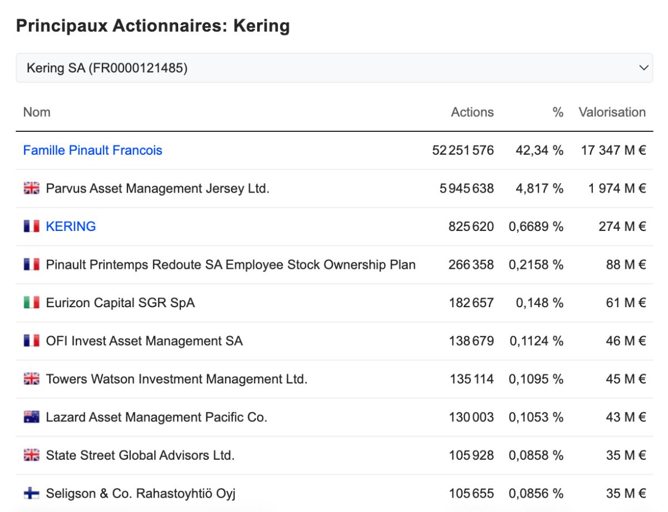This screenshot has width=668, height=512.
Task: Select the Parvus Asset Management Jersey row
Action: pos(334,189)
